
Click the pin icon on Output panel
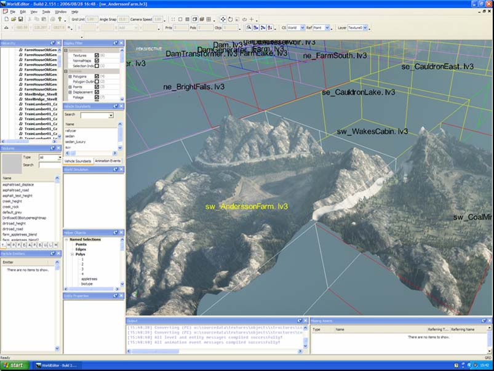click(300, 321)
